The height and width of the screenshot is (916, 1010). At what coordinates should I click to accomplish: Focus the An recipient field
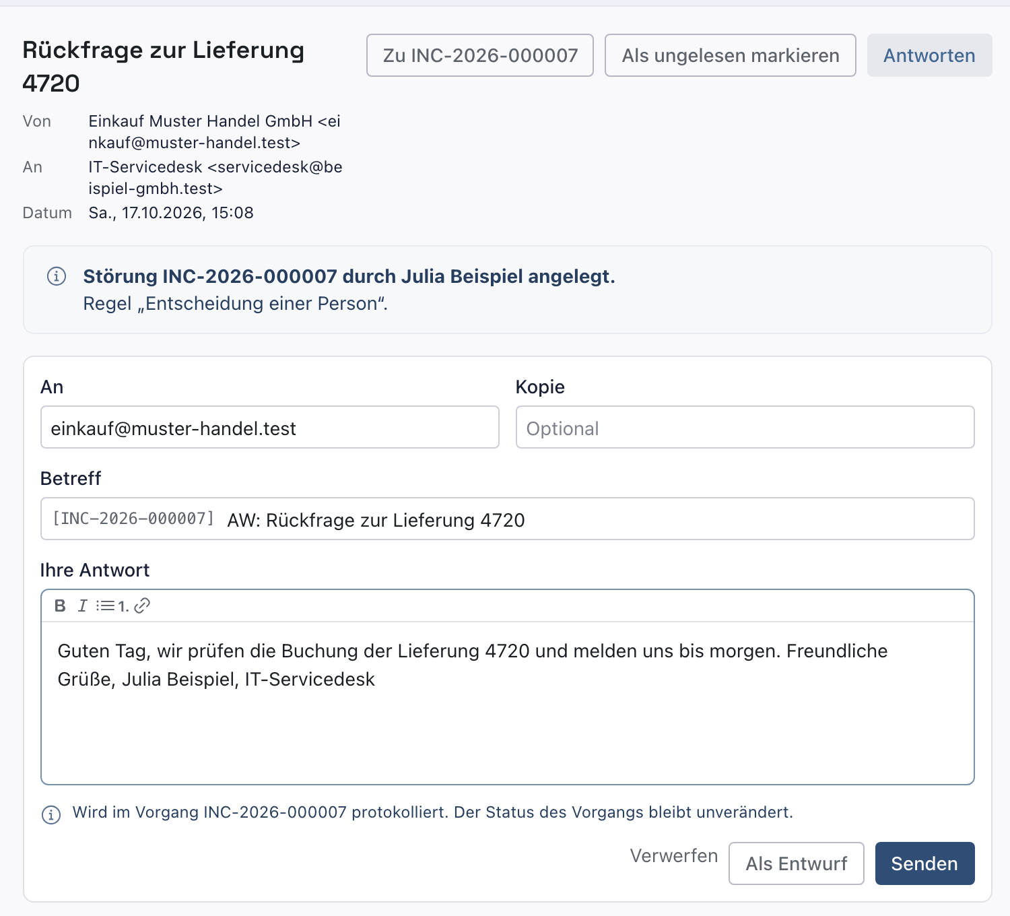click(x=270, y=427)
